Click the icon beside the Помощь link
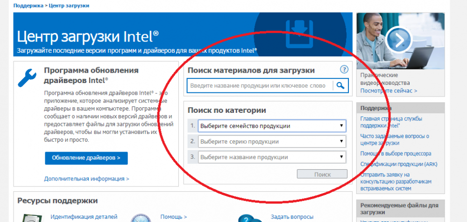Viewport: 467px width, 222px height. pos(141,218)
